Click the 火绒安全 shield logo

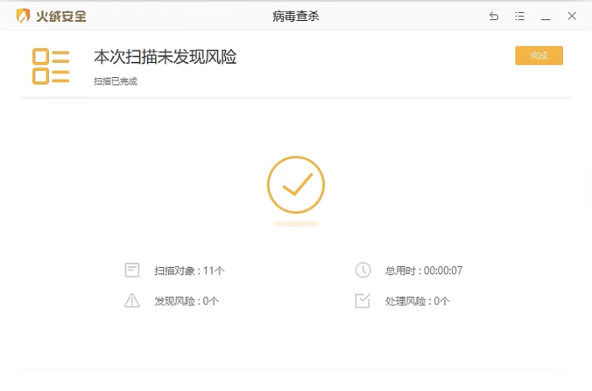(23, 16)
